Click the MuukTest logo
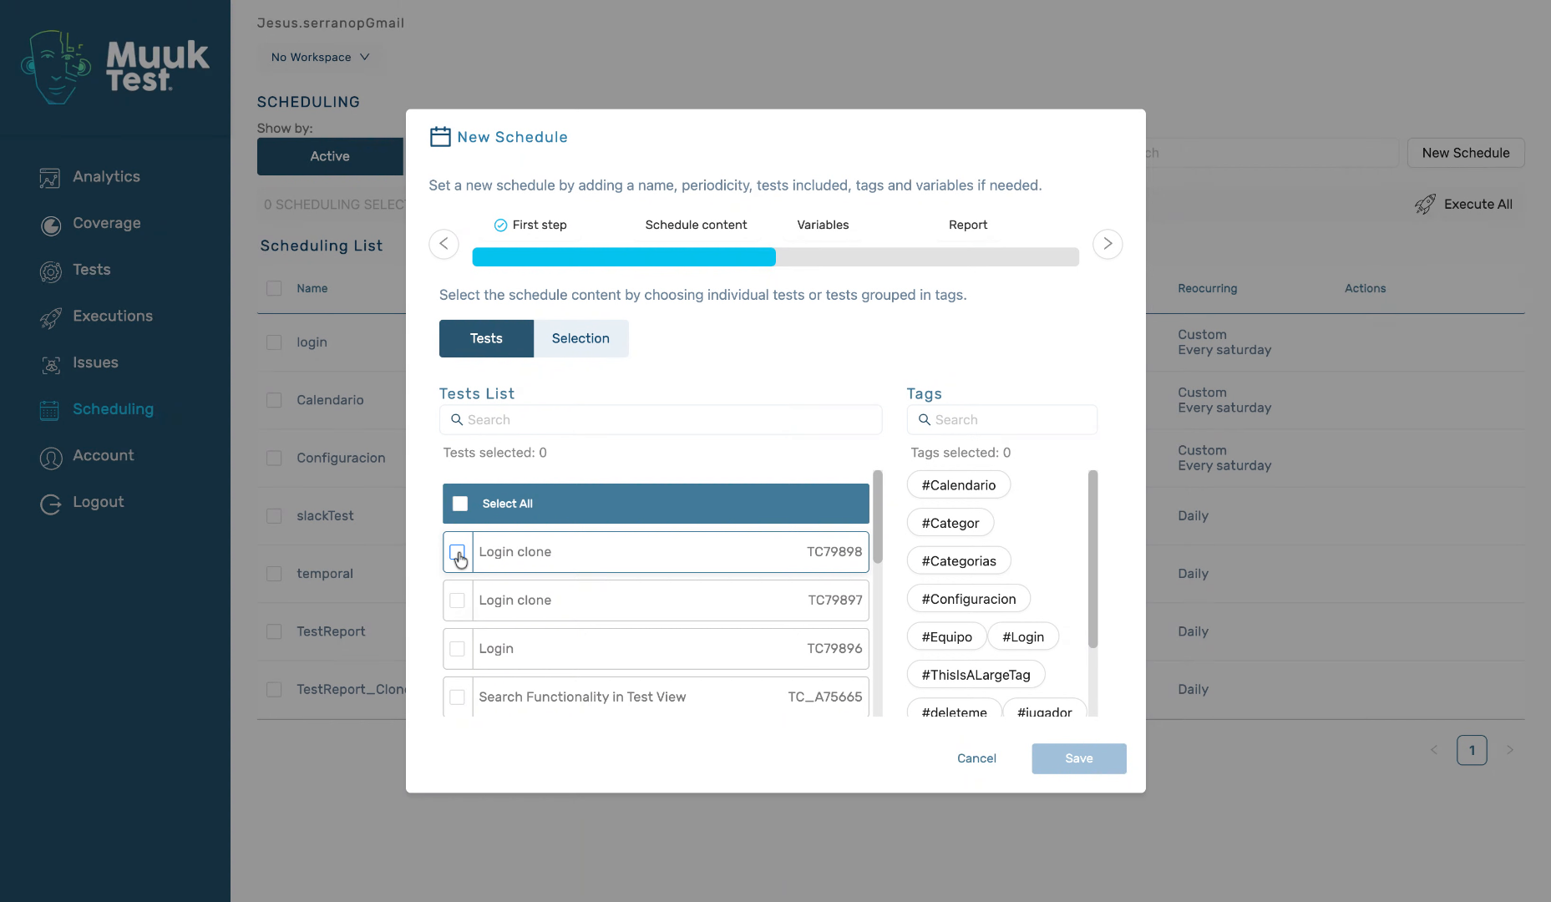 115,67
